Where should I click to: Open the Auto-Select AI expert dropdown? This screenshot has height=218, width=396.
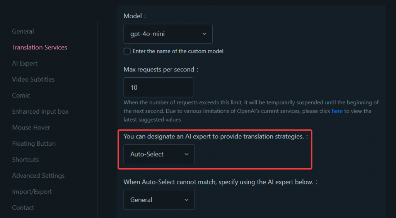pos(159,154)
